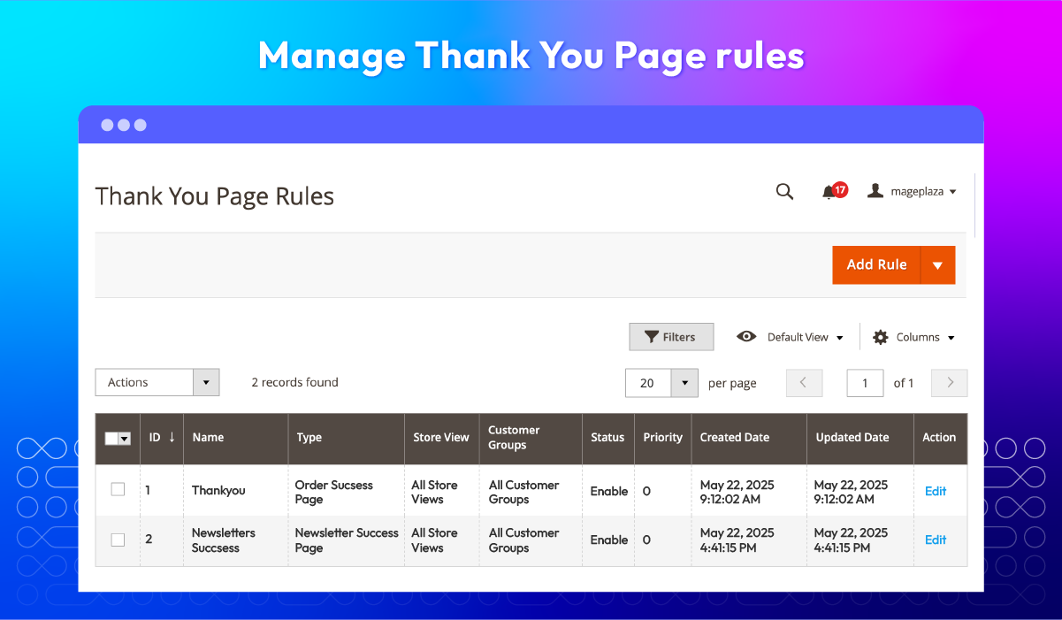Click the eye icon for Default View
Screen dimensions: 1062x620
(746, 337)
